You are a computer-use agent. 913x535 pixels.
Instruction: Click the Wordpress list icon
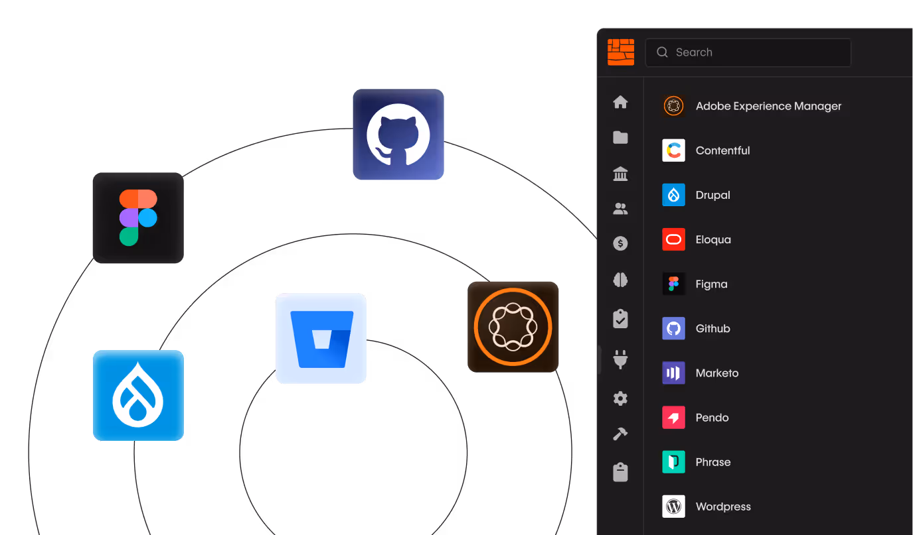(673, 506)
